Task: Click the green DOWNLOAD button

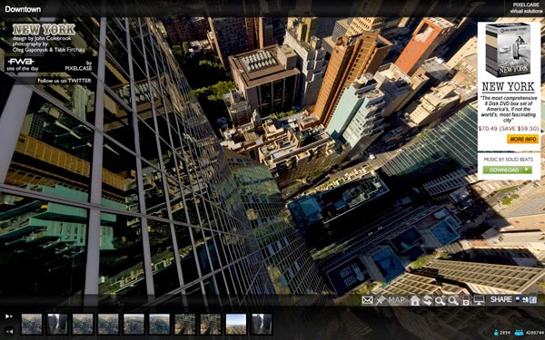Action: click(507, 170)
